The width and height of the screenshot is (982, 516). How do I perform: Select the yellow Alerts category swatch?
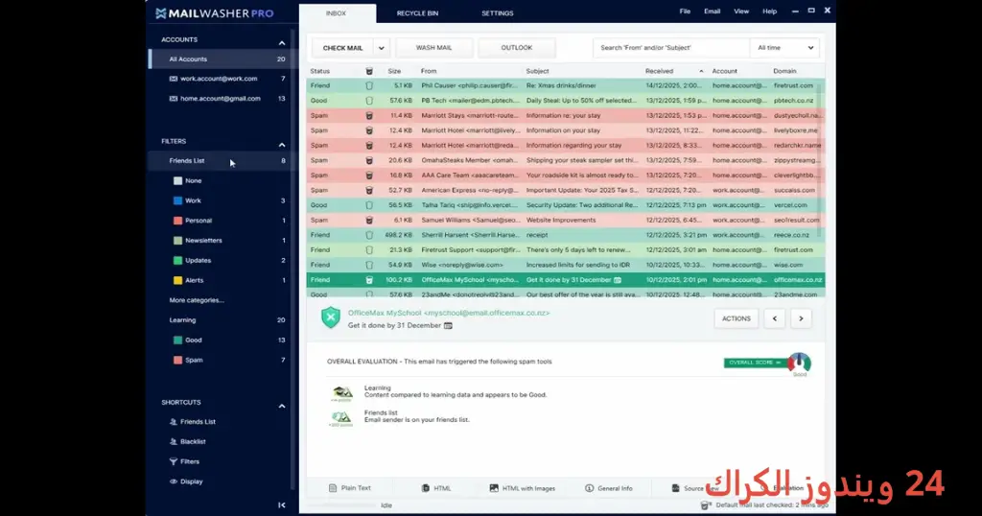177,281
